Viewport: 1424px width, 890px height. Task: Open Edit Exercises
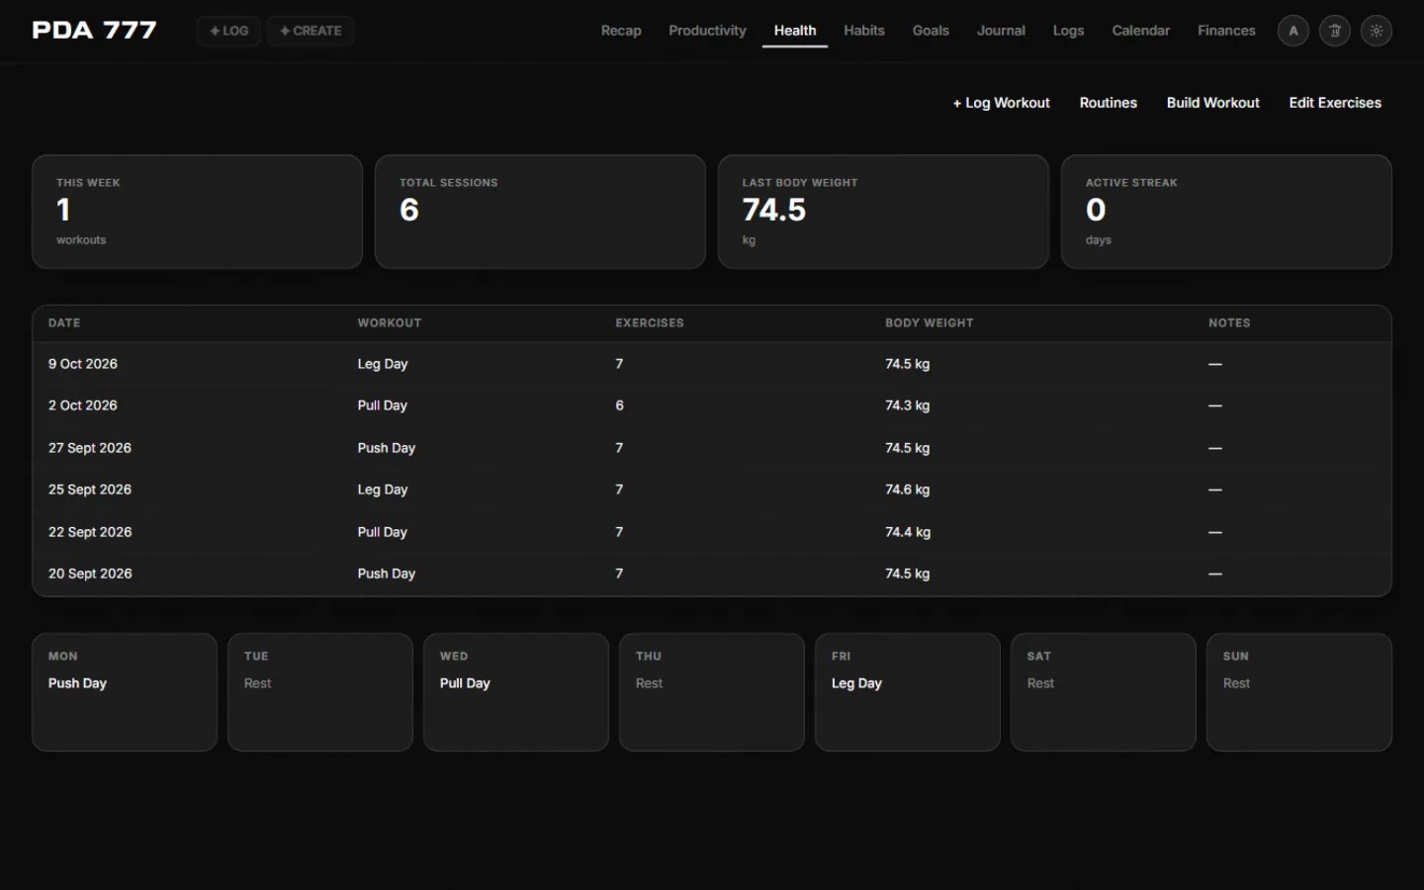pos(1335,103)
